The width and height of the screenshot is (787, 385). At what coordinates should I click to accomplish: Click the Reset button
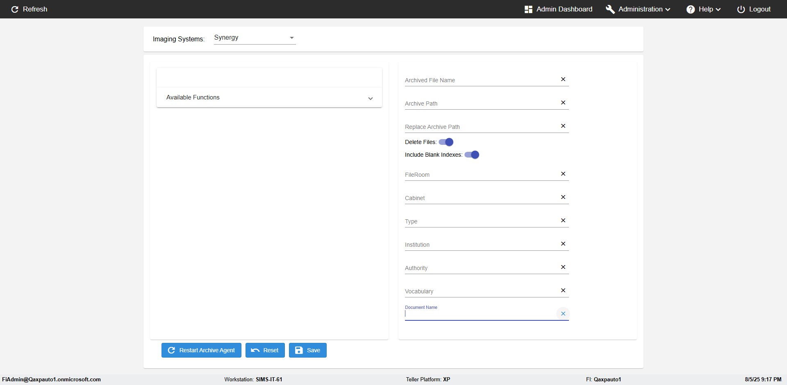coord(265,350)
